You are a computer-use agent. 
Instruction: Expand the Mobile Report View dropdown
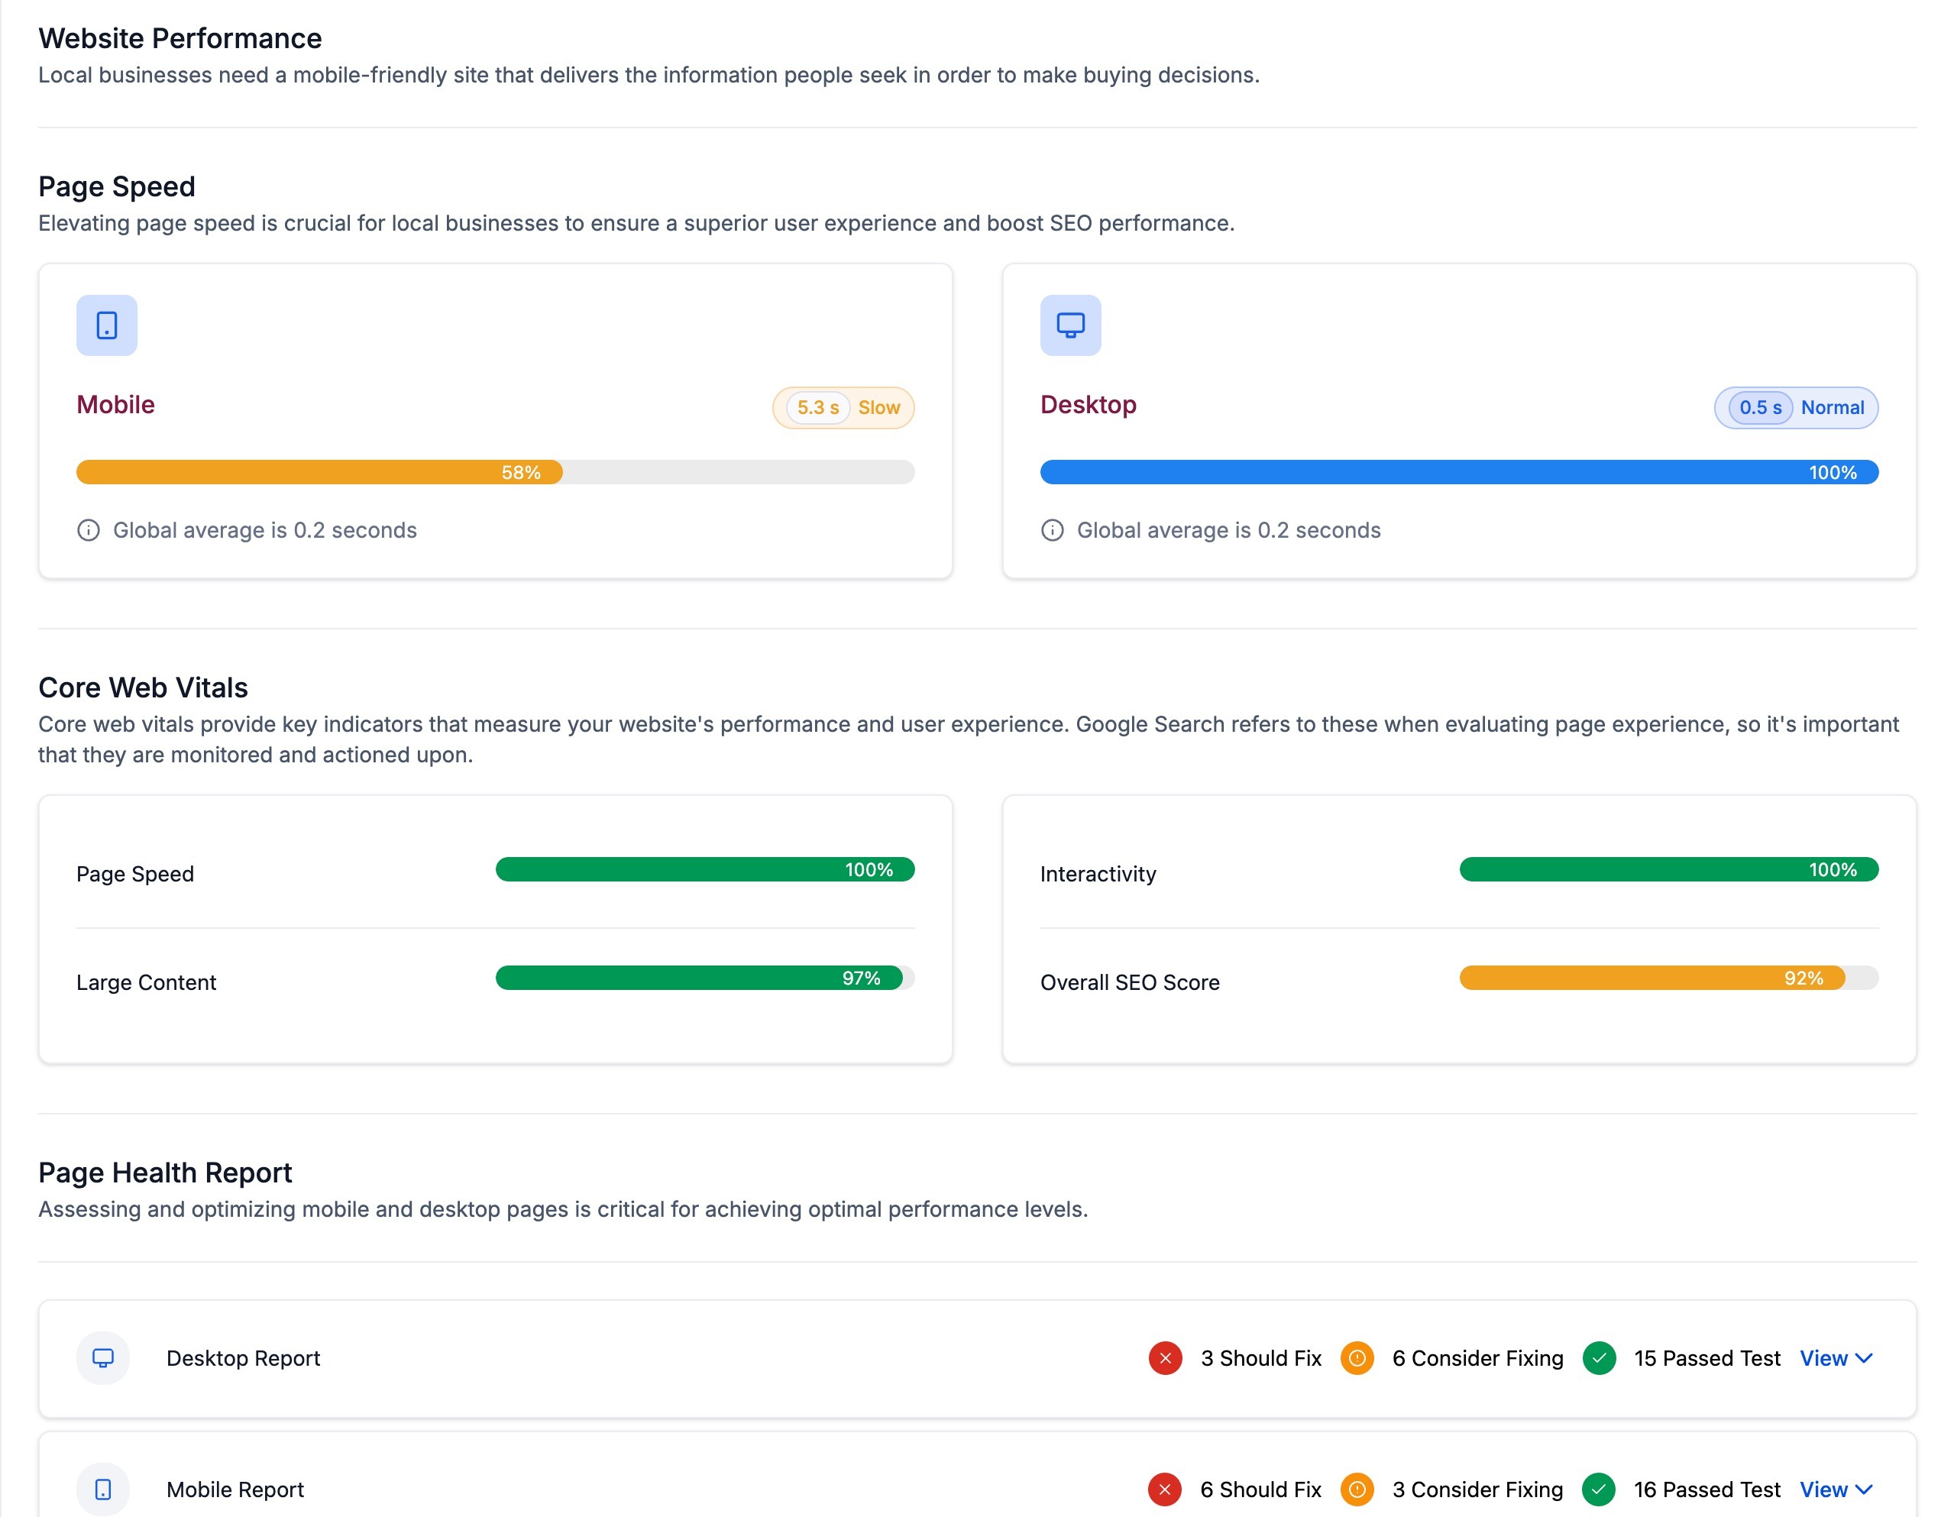point(1834,1490)
